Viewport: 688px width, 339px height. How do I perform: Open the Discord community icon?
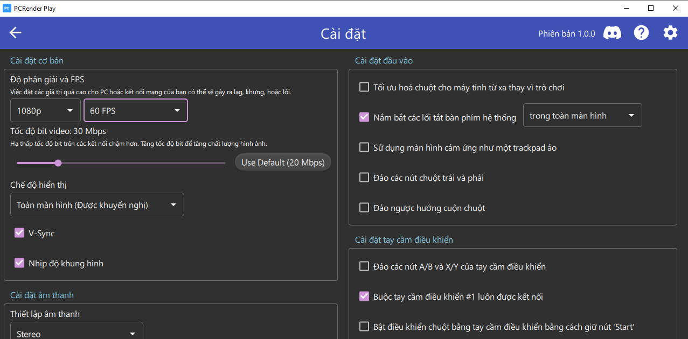tap(612, 33)
